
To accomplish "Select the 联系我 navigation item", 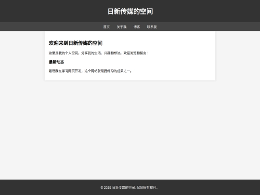I will [152, 26].
